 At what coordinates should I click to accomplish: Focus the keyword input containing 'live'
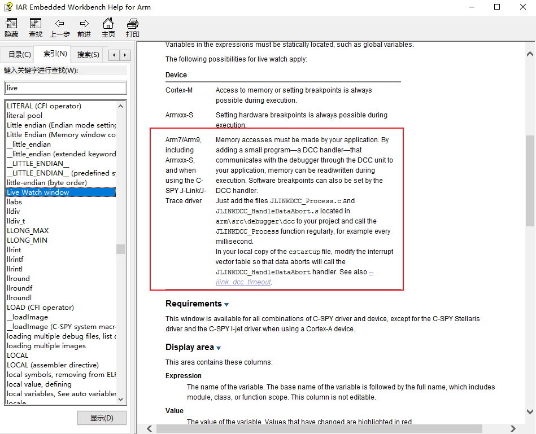click(66, 87)
